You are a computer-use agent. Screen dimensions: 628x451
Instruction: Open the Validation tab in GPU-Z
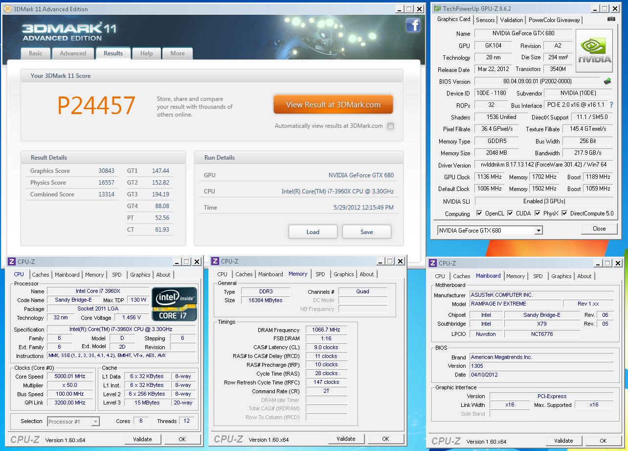[x=512, y=20]
